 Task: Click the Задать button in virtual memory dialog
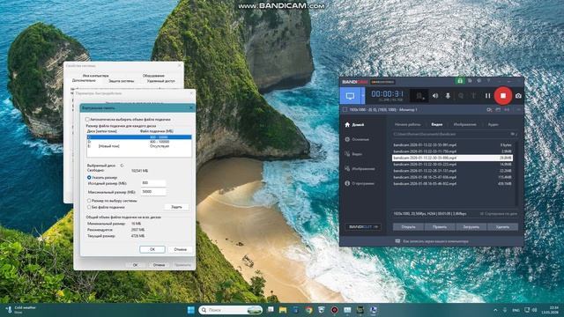pyautogui.click(x=176, y=207)
